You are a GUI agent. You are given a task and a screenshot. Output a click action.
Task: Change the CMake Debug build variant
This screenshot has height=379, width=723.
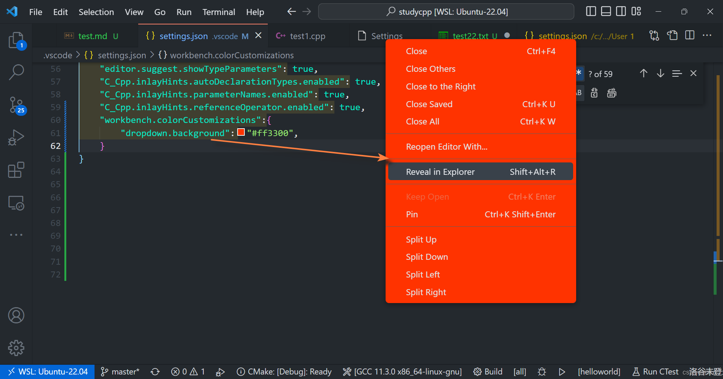pos(284,372)
